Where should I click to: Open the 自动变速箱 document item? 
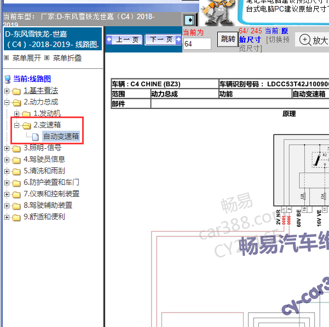[61, 136]
